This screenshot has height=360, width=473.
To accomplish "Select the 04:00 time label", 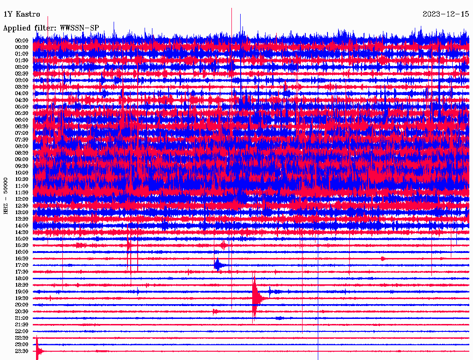I will [21, 94].
